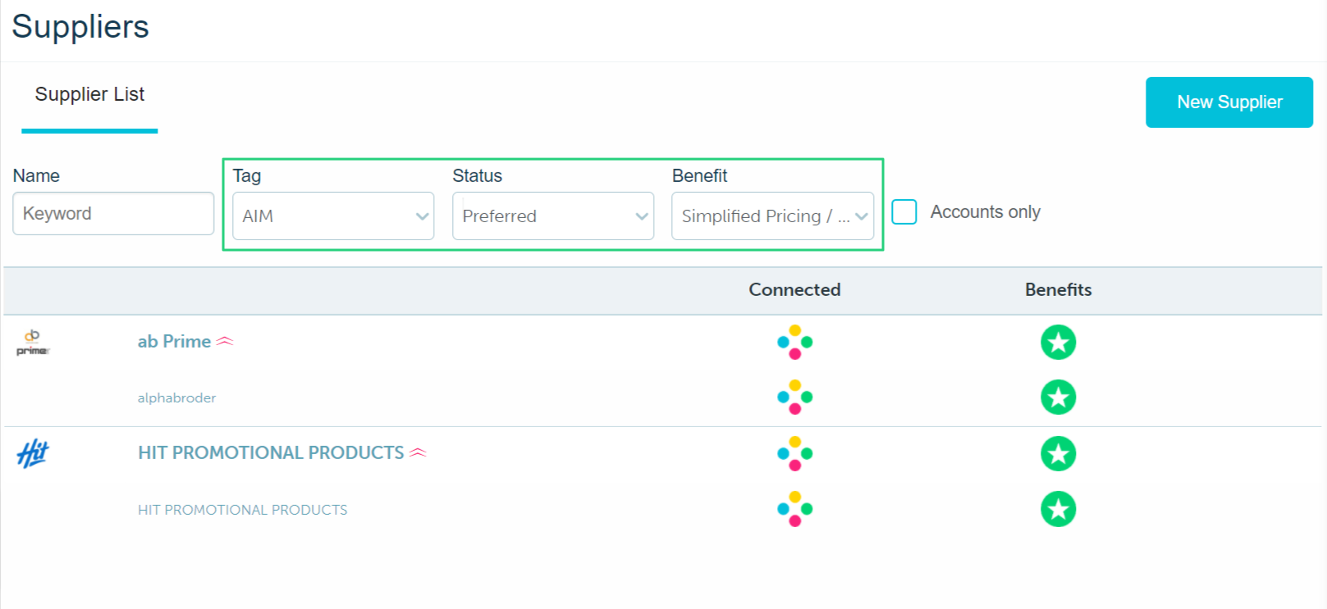Click connected icon in lowercase HIT PROMOTIONAL PRODUCTS sub-row
Viewport: 1327px width, 609px height.
coord(794,509)
